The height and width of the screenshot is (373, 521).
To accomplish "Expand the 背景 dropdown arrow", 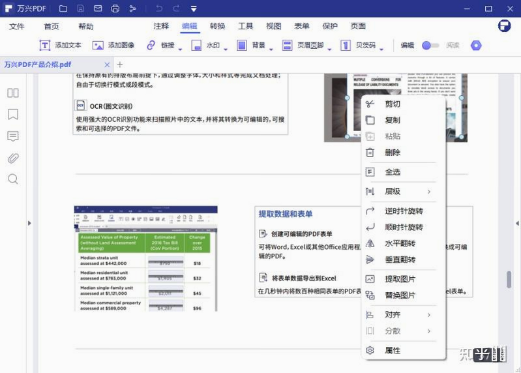I will 271,50.
